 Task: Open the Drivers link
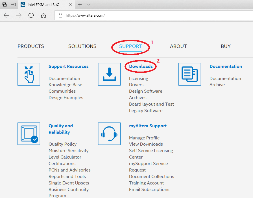(x=136, y=85)
